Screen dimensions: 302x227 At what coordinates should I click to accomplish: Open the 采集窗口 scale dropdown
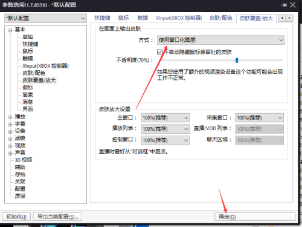click(x=259, y=117)
